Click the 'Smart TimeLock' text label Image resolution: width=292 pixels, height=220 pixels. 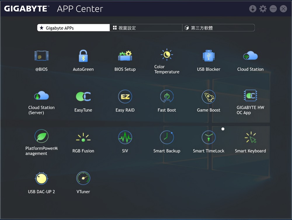click(x=208, y=151)
